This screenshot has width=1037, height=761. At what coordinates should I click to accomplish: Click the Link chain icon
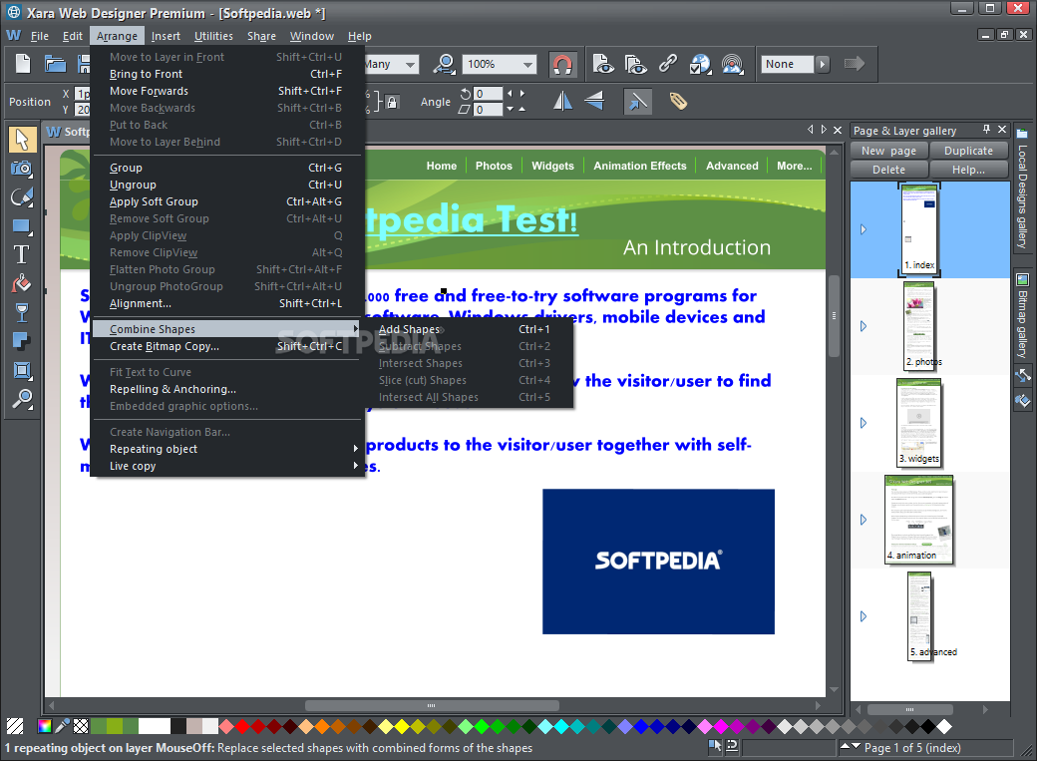click(668, 64)
